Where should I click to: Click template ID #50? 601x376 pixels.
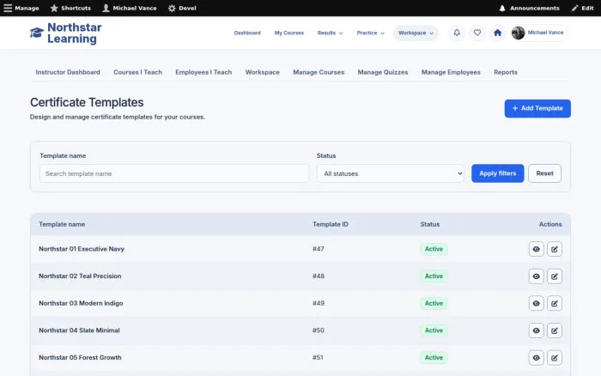point(319,331)
